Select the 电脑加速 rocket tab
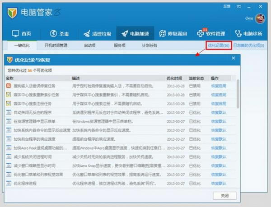Screen dimensions: 271x207 point(135,33)
